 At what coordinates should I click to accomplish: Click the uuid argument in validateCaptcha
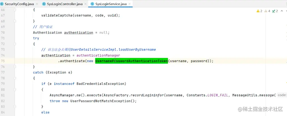point(112,15)
